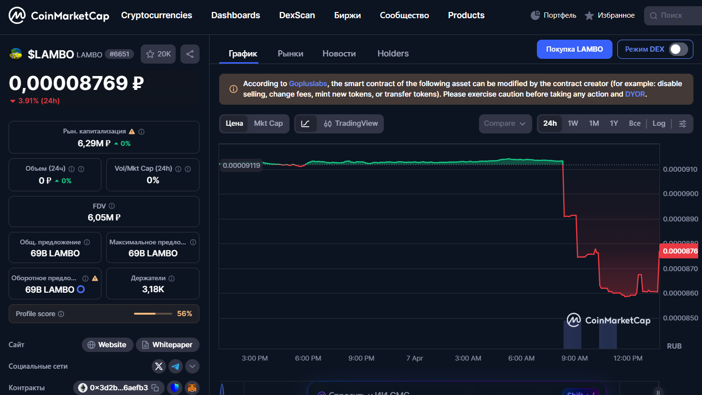Open the Telegram social link
Image resolution: width=702 pixels, height=395 pixels.
[x=176, y=366]
